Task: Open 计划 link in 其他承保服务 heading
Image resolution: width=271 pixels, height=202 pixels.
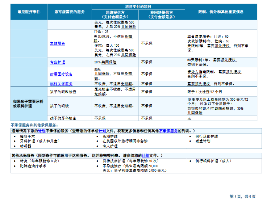Action: point(145,155)
